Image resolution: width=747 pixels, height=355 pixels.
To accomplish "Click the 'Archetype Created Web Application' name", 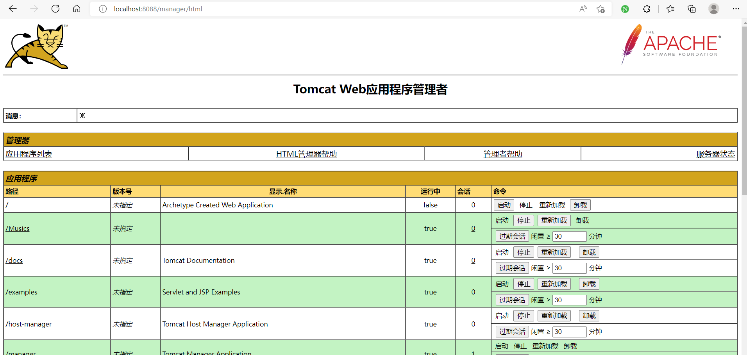I will click(218, 205).
